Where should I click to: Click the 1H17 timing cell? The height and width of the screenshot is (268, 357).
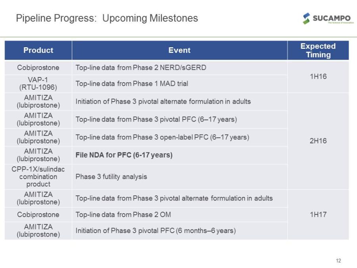pos(318,214)
